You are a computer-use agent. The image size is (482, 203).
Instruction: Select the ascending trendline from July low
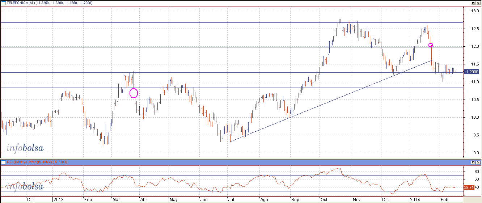[x=331, y=101]
